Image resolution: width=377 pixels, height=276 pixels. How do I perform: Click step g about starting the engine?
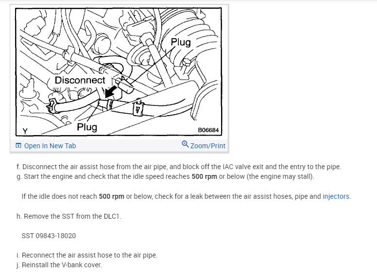pyautogui.click(x=165, y=177)
